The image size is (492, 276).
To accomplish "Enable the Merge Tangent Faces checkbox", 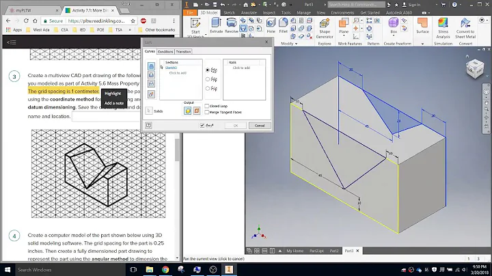I will click(207, 112).
